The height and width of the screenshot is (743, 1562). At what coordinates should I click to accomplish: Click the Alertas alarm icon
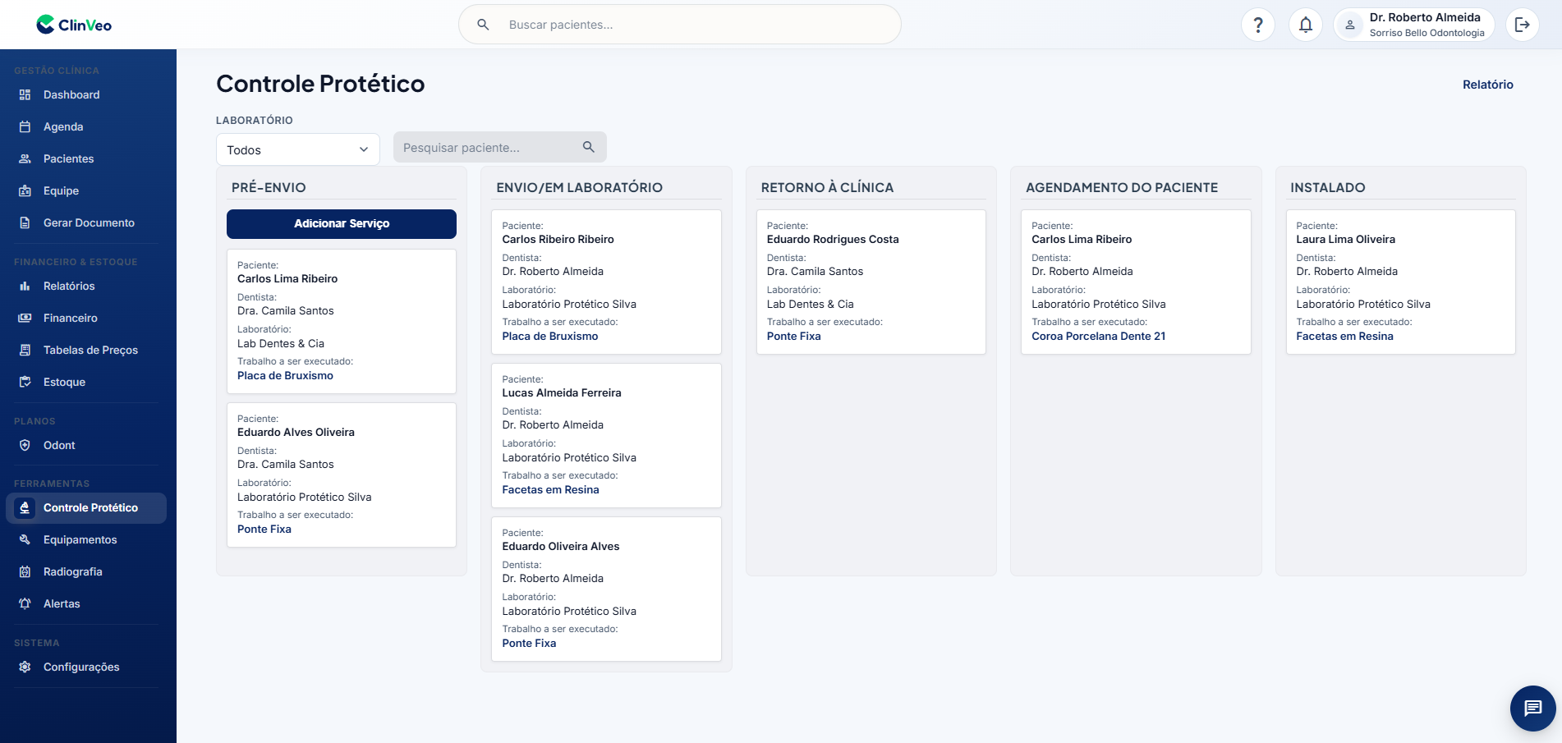pyautogui.click(x=25, y=603)
